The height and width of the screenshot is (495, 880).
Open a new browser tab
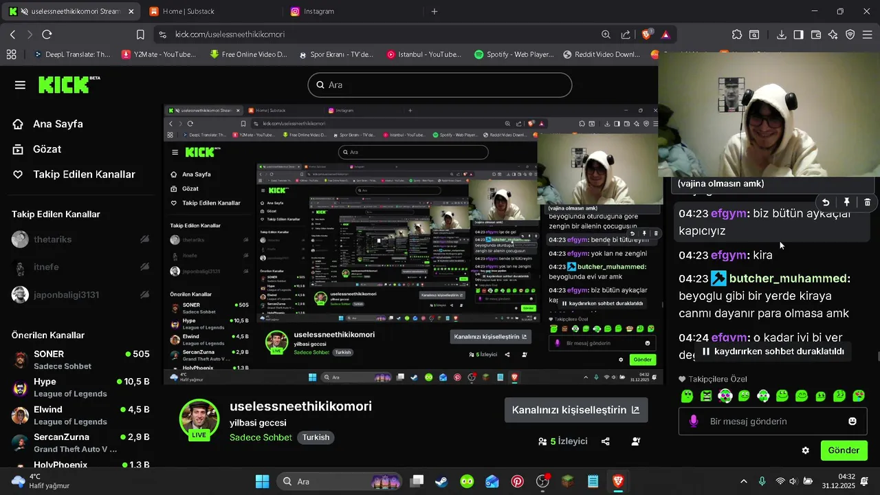434,12
